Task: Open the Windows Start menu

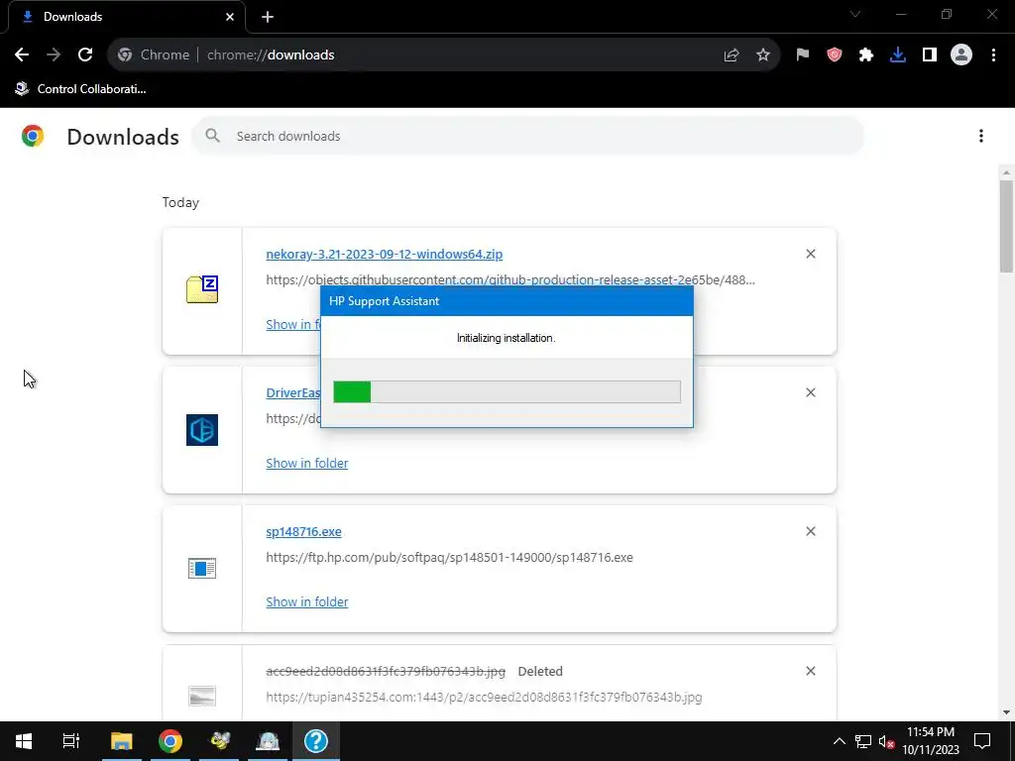Action: [24, 741]
